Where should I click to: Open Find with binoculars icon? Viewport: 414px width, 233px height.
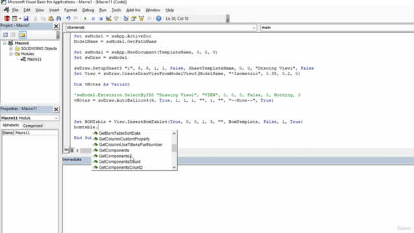click(x=59, y=19)
